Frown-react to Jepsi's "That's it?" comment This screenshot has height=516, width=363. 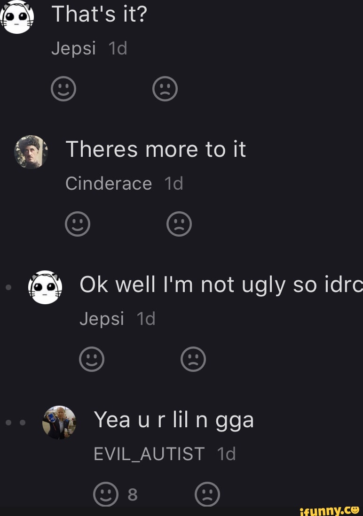tap(165, 88)
